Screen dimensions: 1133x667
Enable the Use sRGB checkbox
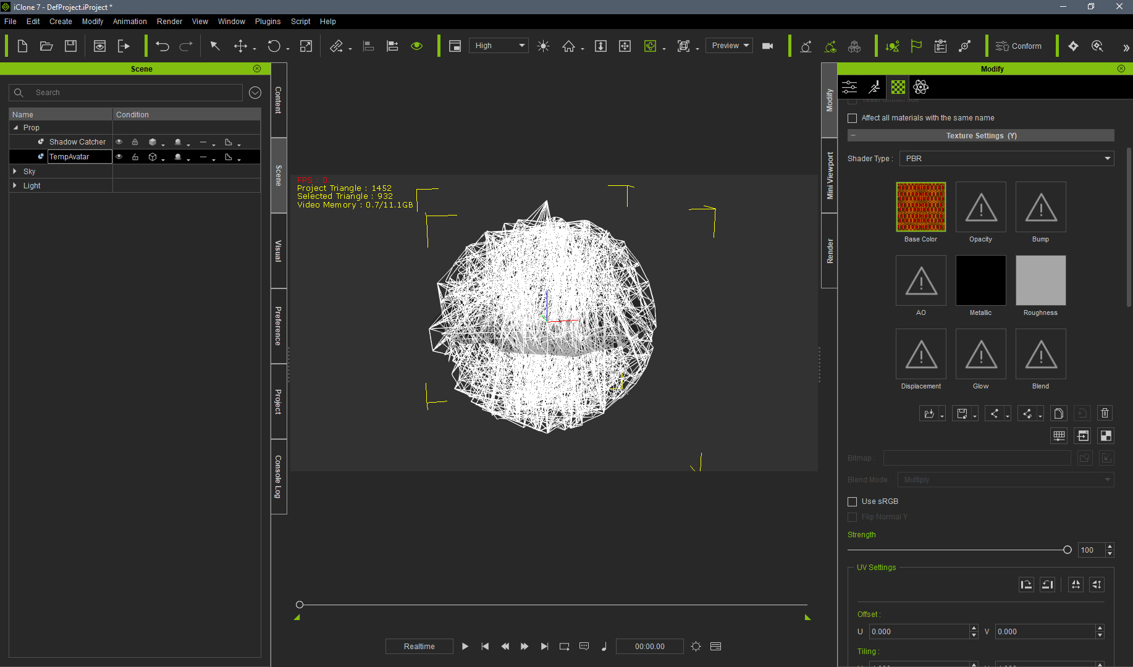coord(853,501)
